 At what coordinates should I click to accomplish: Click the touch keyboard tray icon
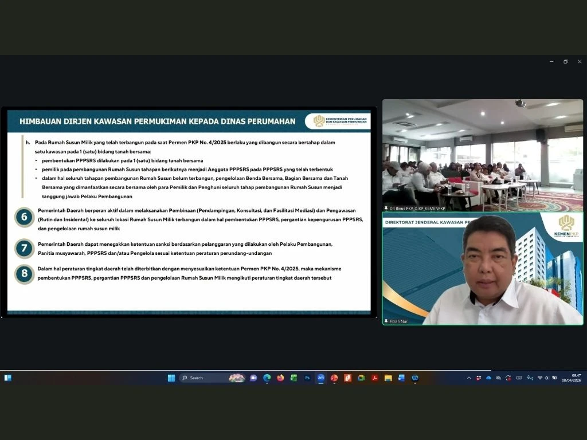pos(519,378)
